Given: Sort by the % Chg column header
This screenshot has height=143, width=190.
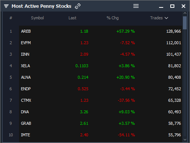Looking at the screenshot, I should tap(113, 18).
